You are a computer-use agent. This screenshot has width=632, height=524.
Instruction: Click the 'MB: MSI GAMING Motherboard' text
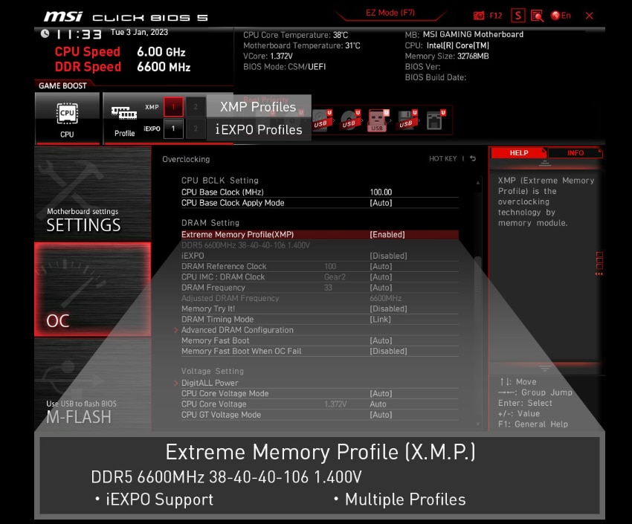(464, 35)
